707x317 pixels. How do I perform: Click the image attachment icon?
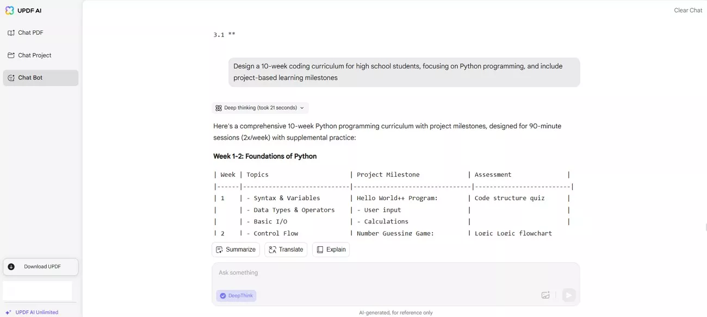pos(545,295)
